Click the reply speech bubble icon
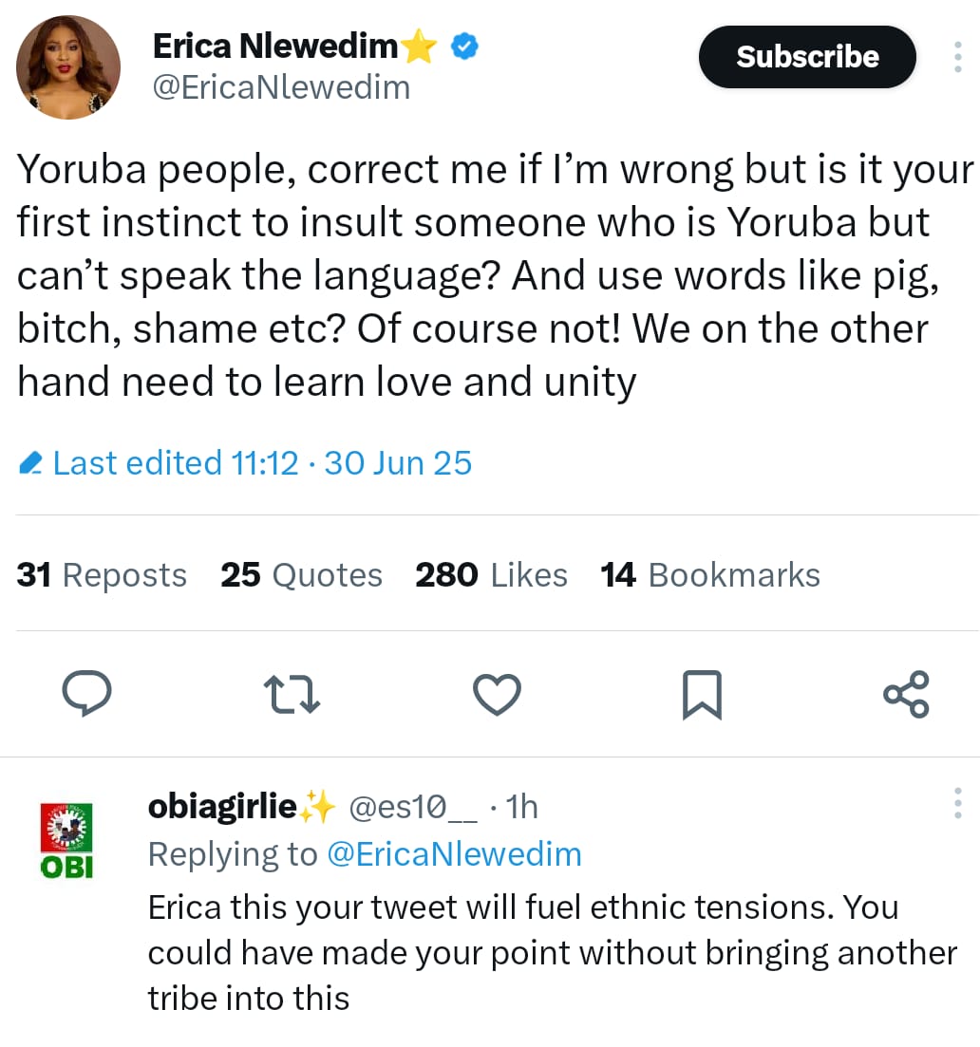The height and width of the screenshot is (1047, 980). 86,693
